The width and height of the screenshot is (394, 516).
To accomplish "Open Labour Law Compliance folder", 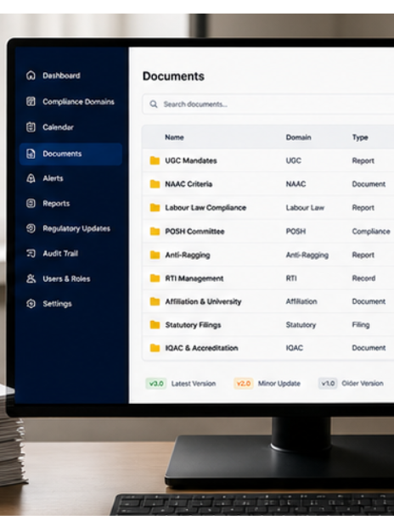I will (268, 208).
